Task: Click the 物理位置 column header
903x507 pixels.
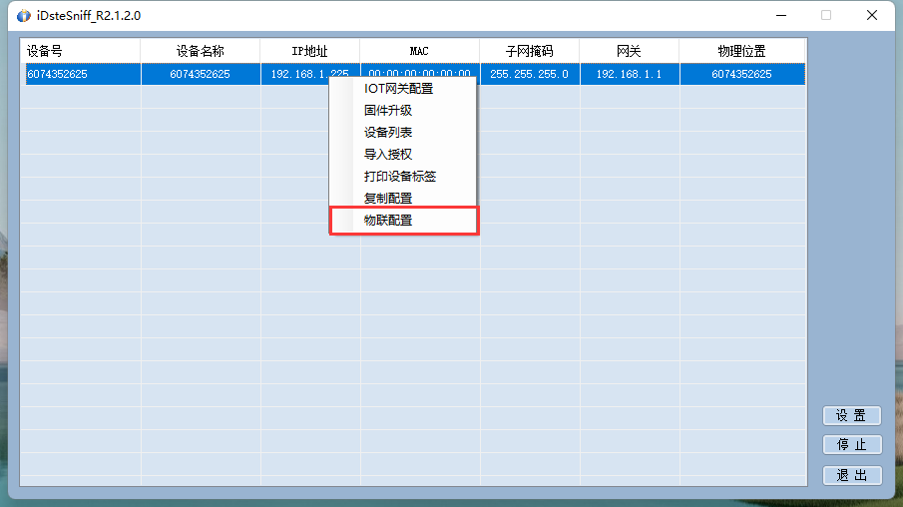Action: 741,51
